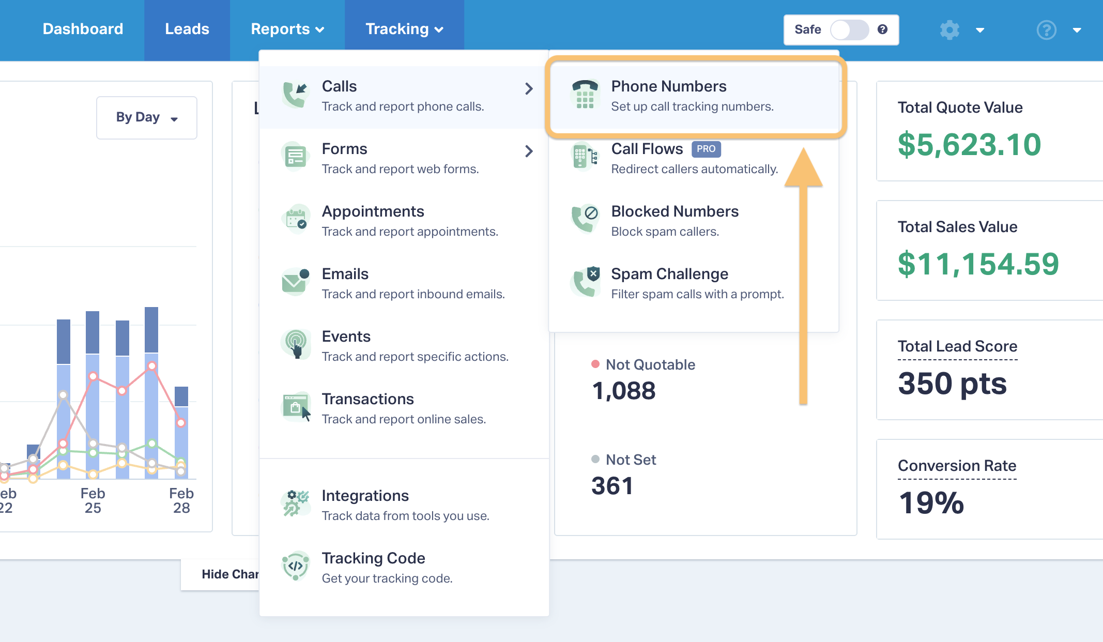The width and height of the screenshot is (1103, 642).
Task: Click the Forms icon in Tracking menu
Action: tap(296, 157)
